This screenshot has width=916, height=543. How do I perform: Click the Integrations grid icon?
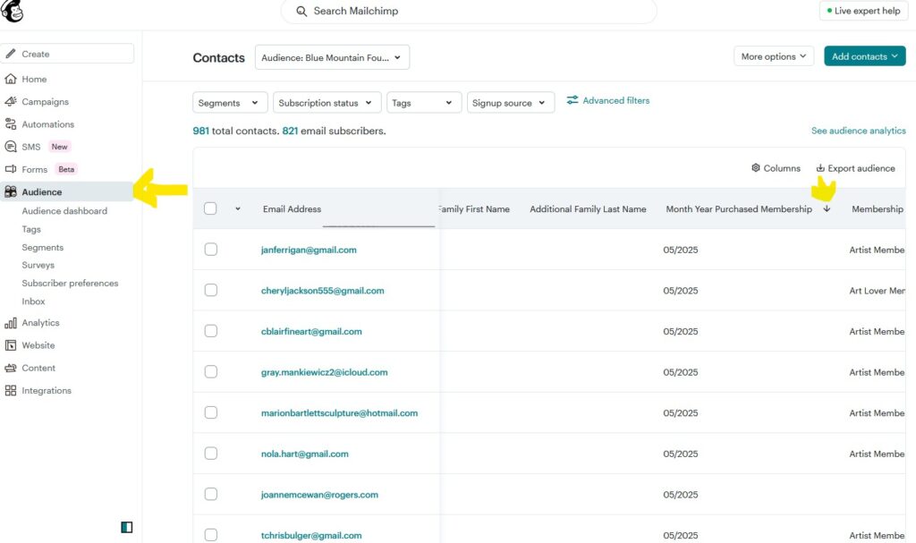(x=11, y=390)
